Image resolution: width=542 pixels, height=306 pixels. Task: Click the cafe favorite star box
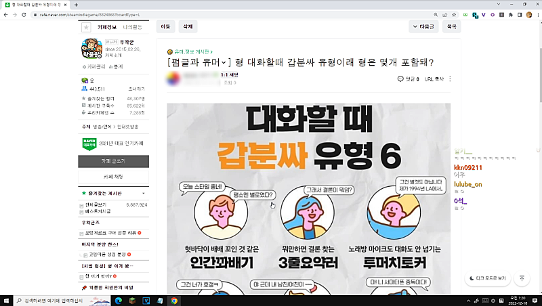click(x=86, y=27)
